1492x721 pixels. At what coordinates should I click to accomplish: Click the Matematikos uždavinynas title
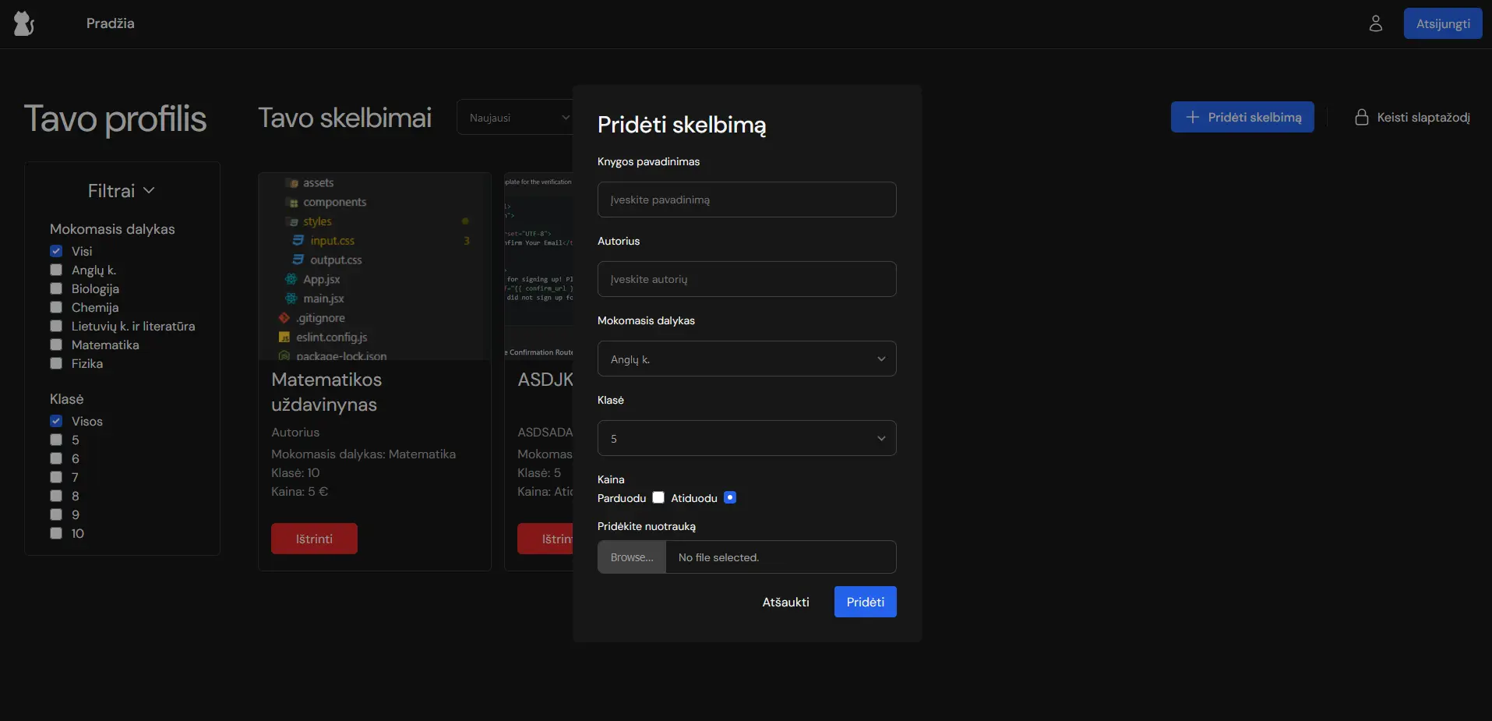tap(326, 392)
